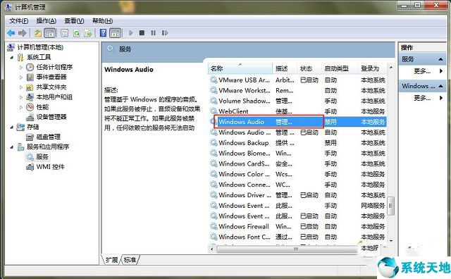
Task: Click the Stop service button
Action: [x=142, y=33]
